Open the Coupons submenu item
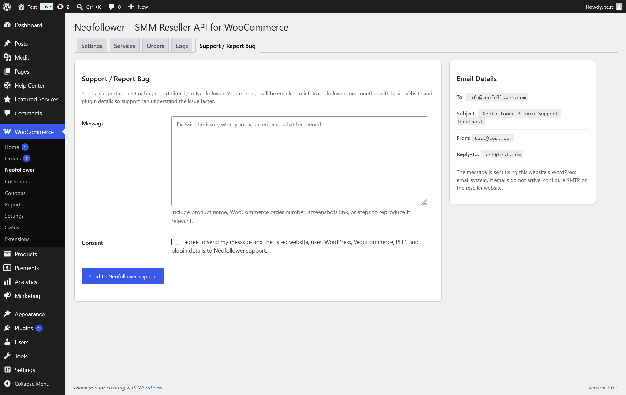Screen dimensions: 626x395 (x=15, y=193)
